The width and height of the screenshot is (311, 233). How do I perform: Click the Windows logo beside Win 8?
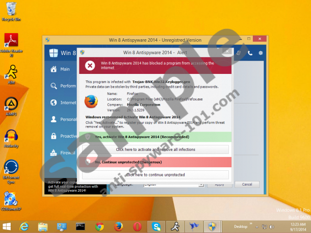click(54, 53)
